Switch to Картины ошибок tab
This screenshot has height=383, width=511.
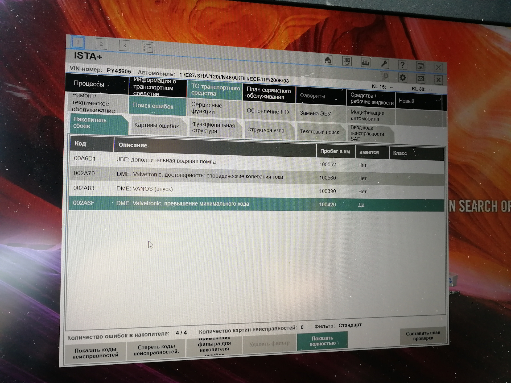point(156,126)
